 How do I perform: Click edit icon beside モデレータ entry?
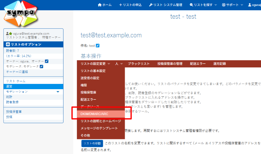tap(42, 66)
